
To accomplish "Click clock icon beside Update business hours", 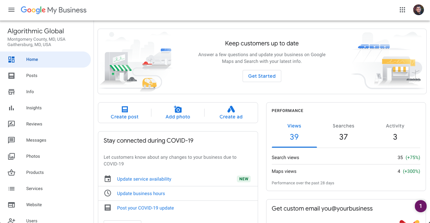I will point(108,193).
